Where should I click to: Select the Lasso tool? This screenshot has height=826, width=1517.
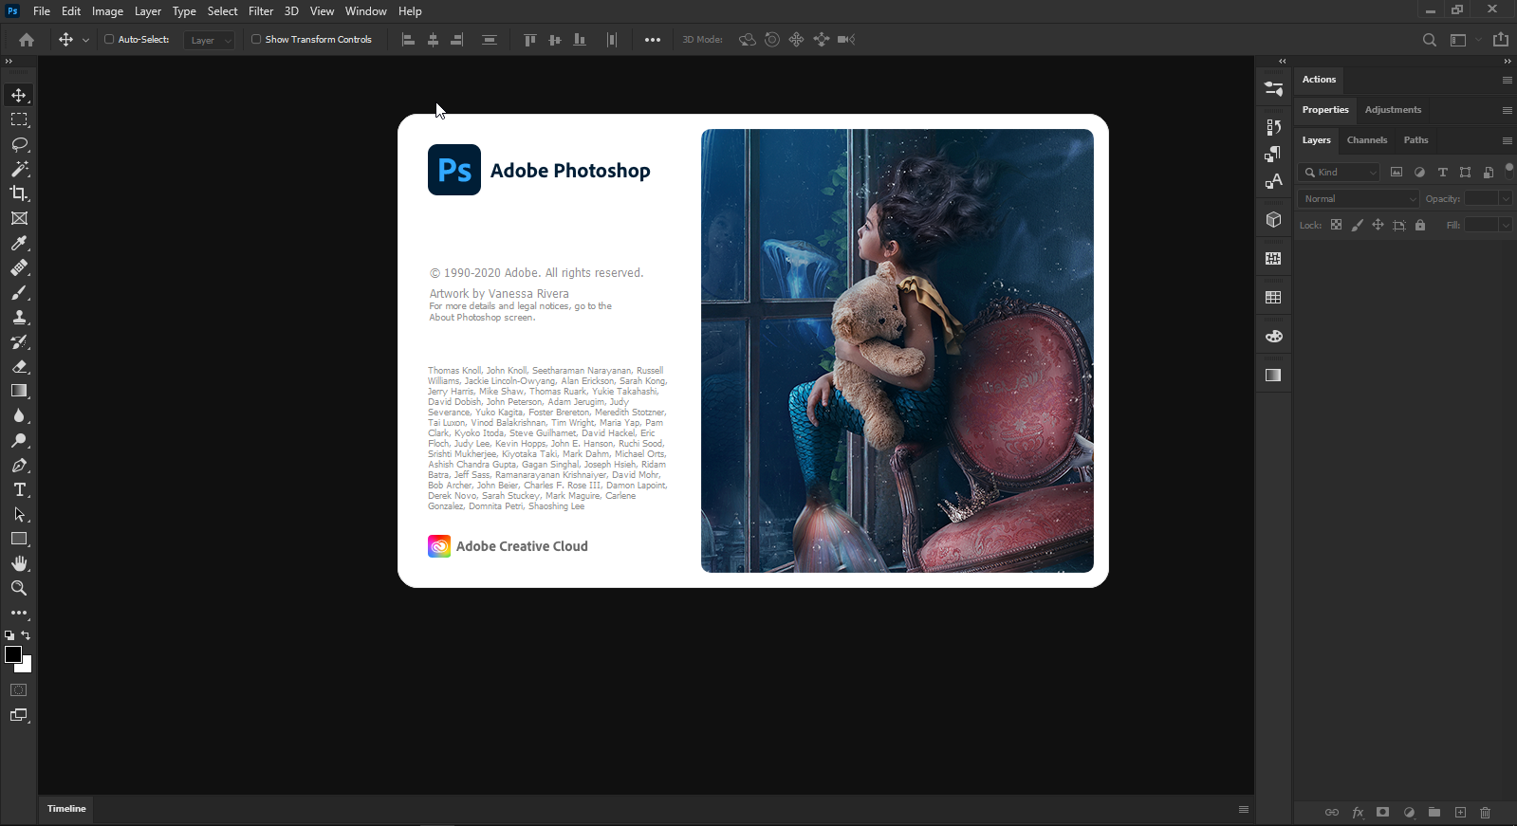(19, 144)
